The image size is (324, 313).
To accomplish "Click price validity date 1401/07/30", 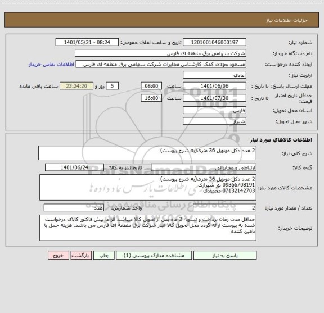I will tap(214, 98).
